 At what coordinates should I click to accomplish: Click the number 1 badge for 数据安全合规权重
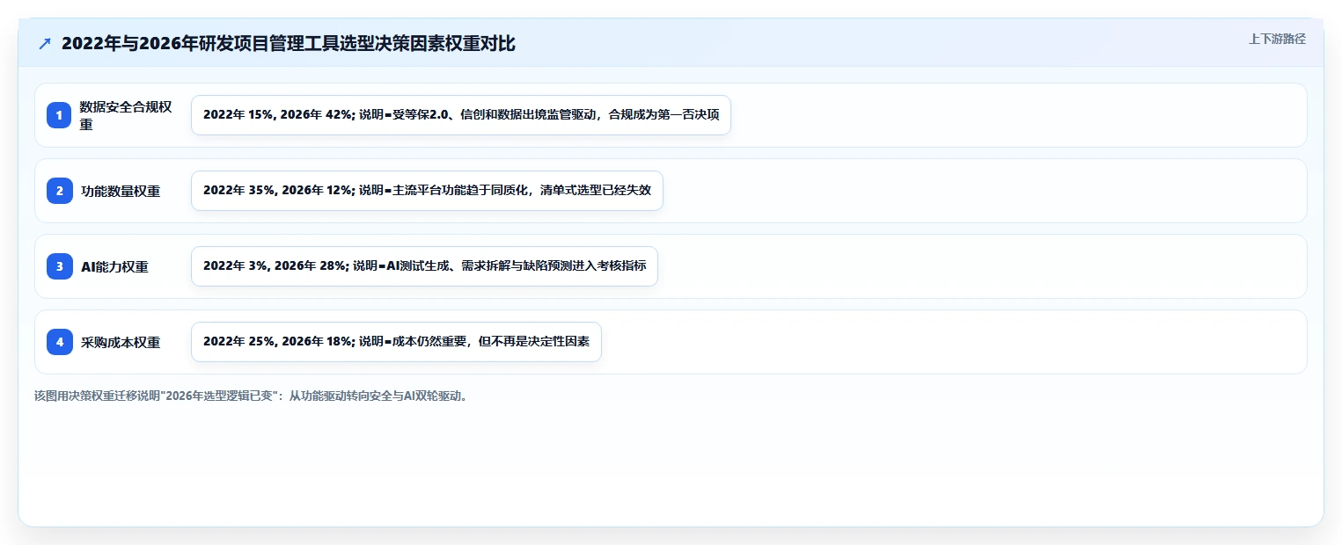(x=59, y=115)
